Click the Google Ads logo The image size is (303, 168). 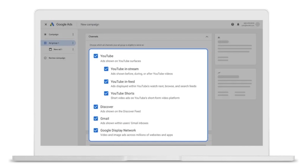click(52, 24)
